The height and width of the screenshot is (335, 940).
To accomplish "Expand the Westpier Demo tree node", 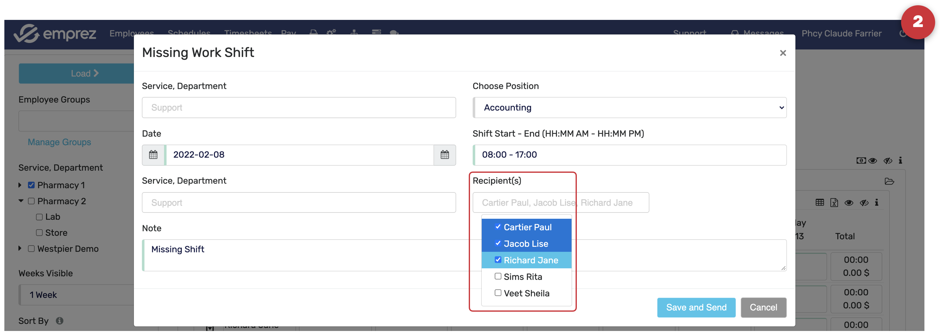I will point(21,249).
